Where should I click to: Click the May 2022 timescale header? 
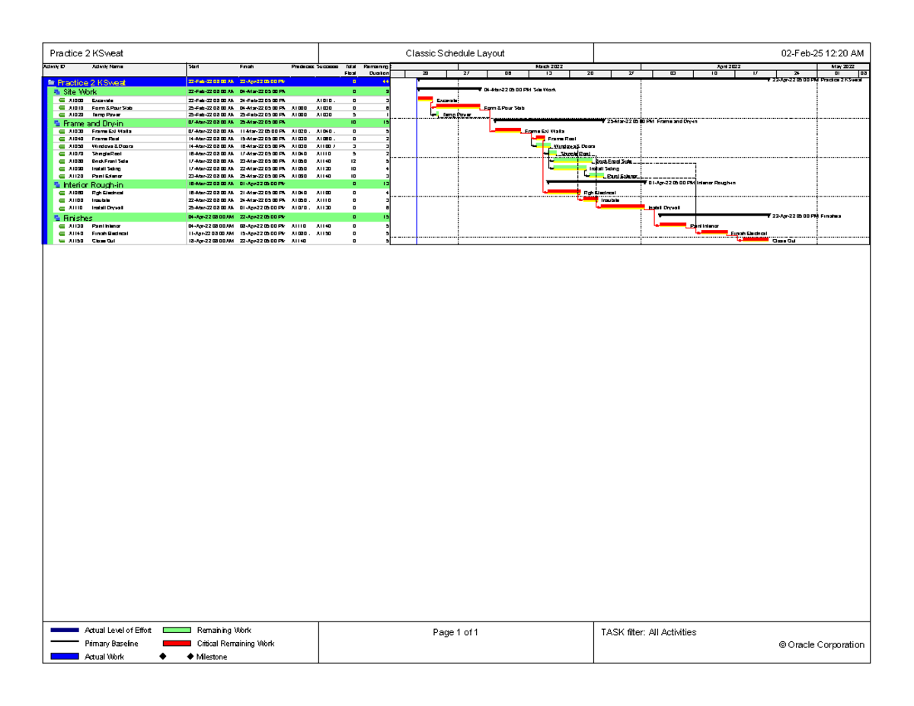click(842, 67)
